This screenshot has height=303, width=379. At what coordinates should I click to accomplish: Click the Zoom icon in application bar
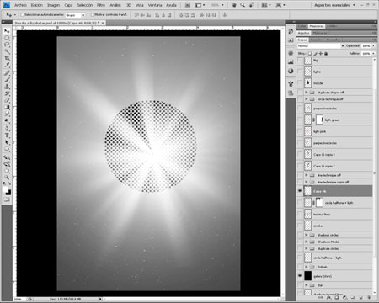click(x=243, y=5)
